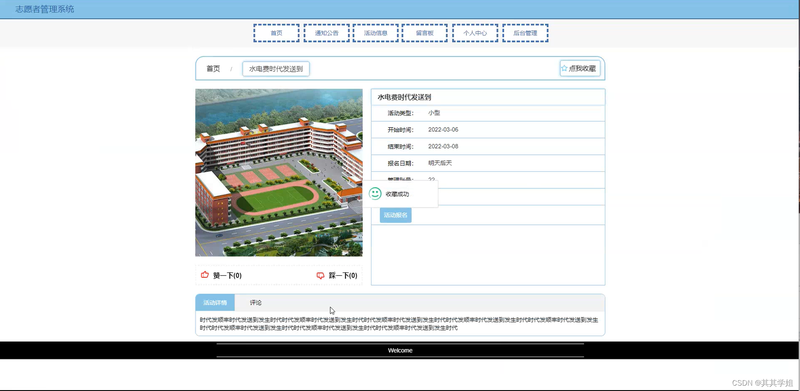This screenshot has height=391, width=800.
Task: Click the 点我收藏 button label
Action: (x=582, y=68)
